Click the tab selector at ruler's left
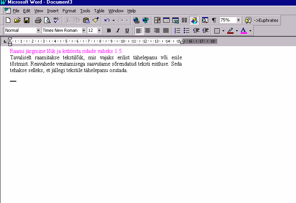This screenshot has height=203, width=296. click(5, 41)
